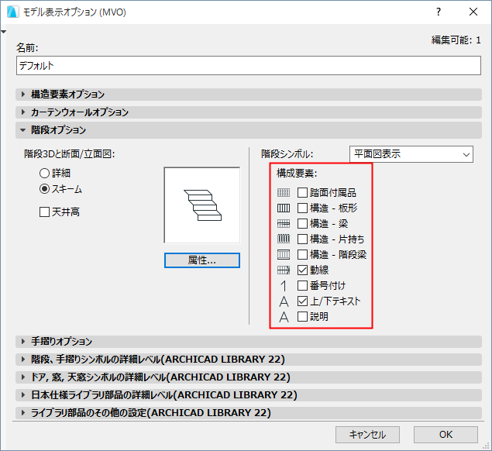Confirm with the OK button
The width and height of the screenshot is (492, 451).
tap(446, 435)
